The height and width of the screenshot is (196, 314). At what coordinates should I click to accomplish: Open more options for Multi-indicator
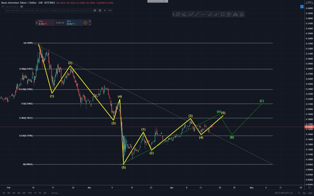(x=110, y=11)
